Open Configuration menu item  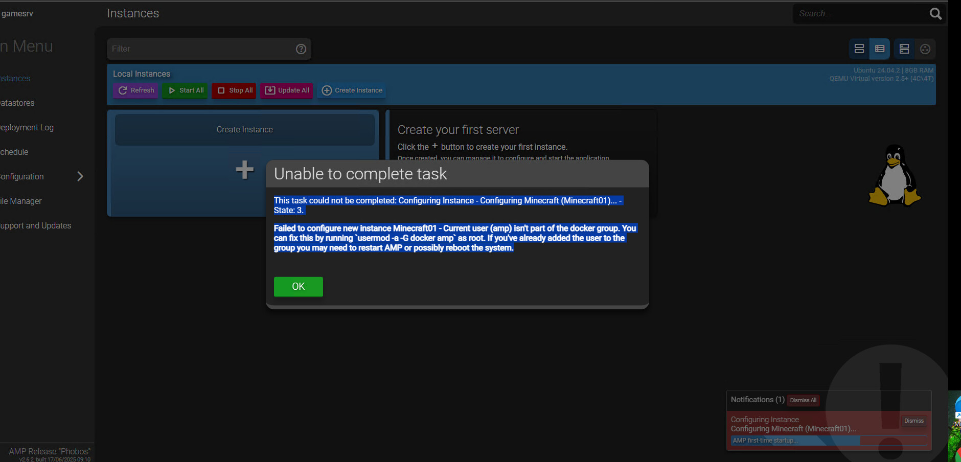pyautogui.click(x=22, y=177)
